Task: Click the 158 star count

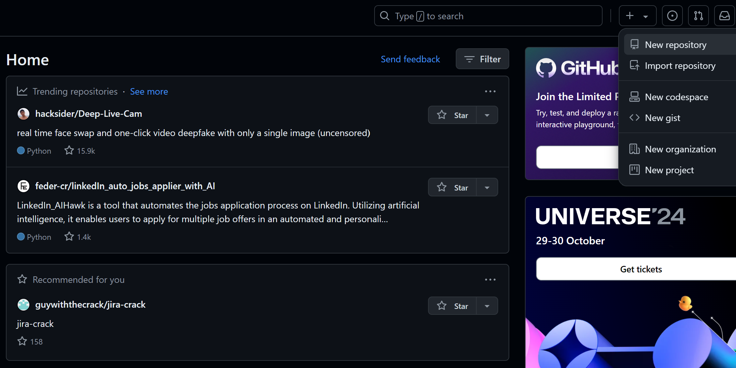Action: (x=36, y=342)
